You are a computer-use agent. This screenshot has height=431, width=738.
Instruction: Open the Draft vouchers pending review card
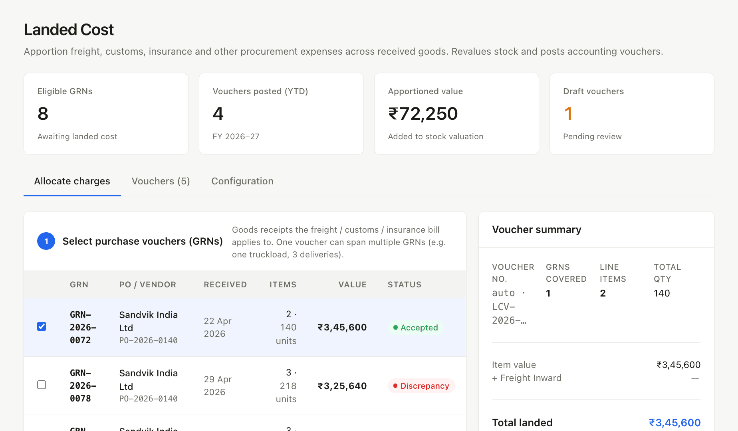(632, 114)
